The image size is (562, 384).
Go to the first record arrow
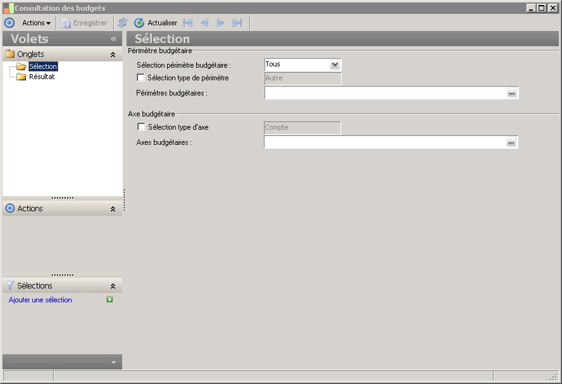(x=188, y=23)
